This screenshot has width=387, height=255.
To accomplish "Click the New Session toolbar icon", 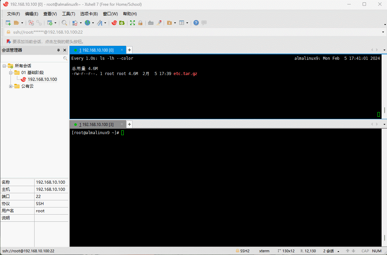I will click(x=8, y=23).
